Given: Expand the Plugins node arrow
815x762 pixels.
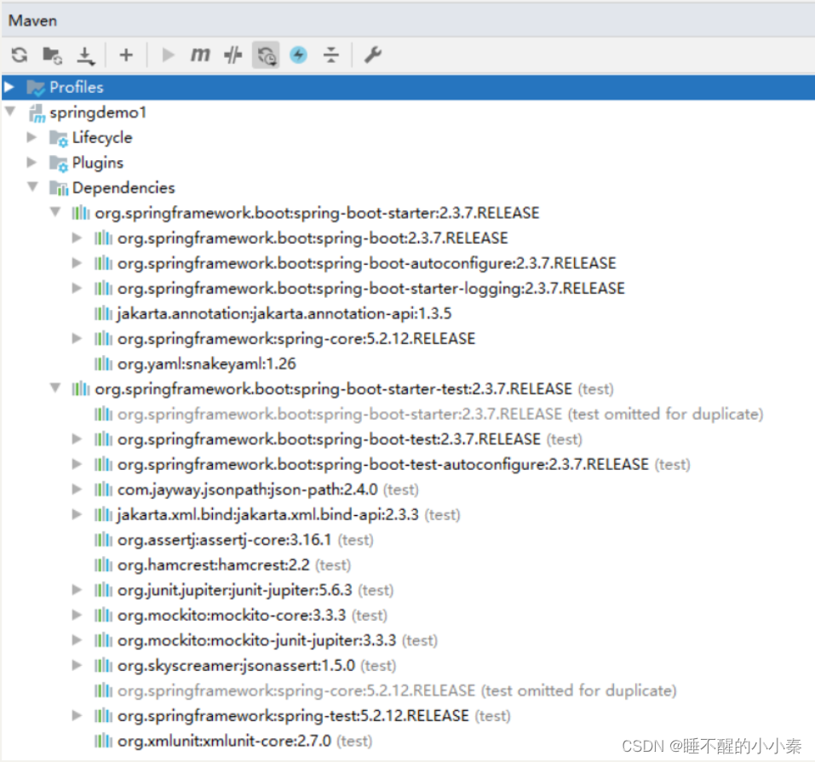Looking at the screenshot, I should coord(32,162).
